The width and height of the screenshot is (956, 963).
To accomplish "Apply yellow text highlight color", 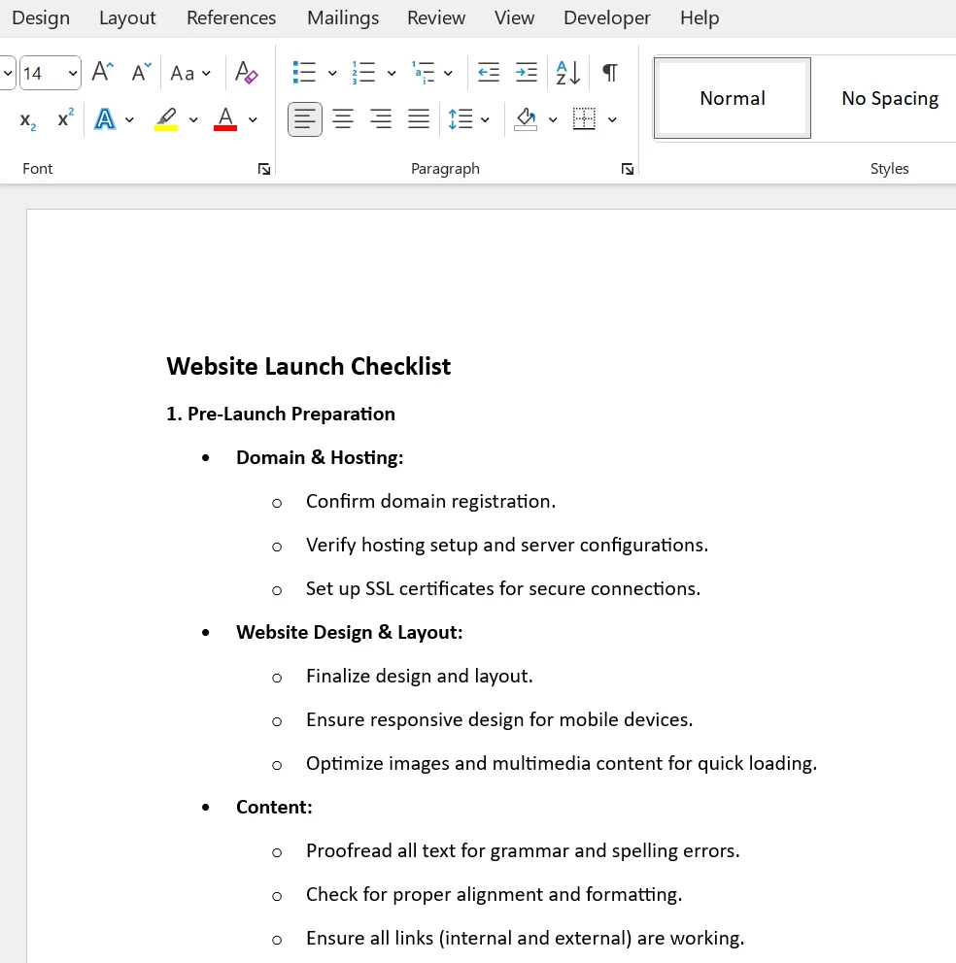I will [166, 119].
